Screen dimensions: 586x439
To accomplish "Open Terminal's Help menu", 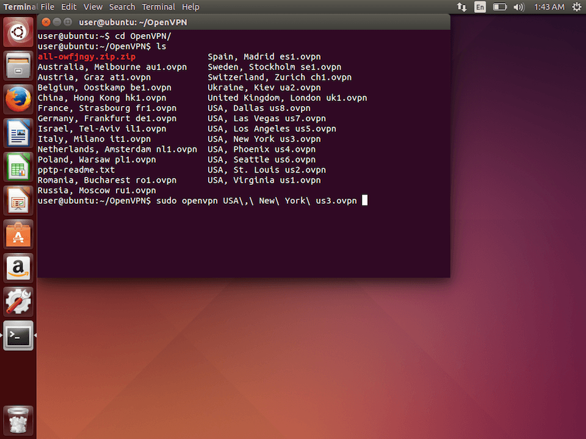I will [190, 7].
